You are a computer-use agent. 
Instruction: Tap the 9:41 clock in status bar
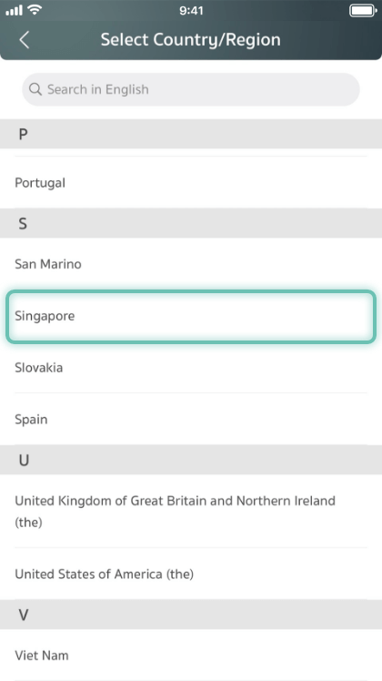tap(191, 10)
